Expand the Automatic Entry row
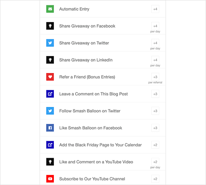 click(103, 9)
